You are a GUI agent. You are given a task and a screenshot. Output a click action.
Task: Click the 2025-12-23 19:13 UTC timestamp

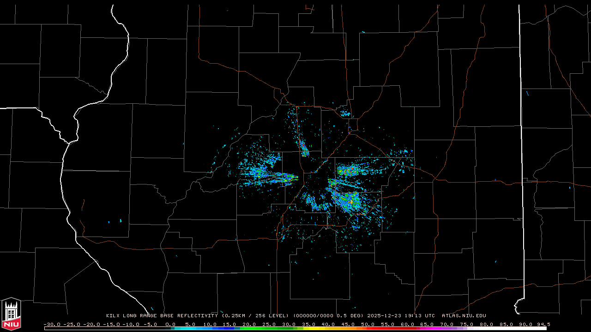point(401,316)
